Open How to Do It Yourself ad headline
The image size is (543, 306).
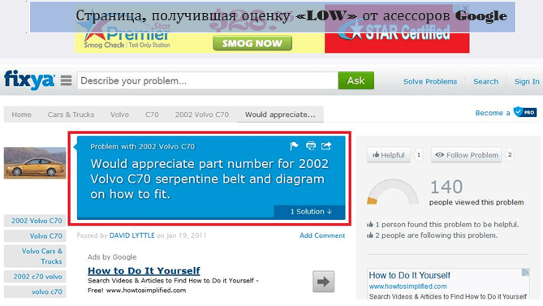144,271
